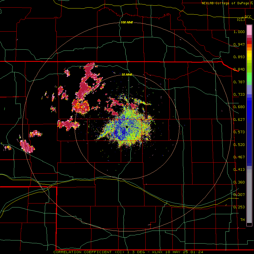The image size is (254, 254).
Task: Click the CORRELATION COEFFICIENT (CC) caption text
Action: (x=89, y=252)
